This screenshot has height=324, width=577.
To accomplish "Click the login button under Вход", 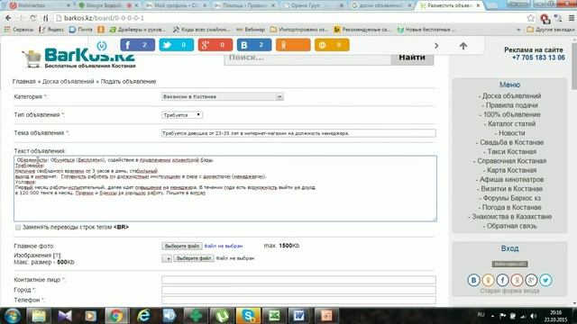I will click(x=509, y=264).
